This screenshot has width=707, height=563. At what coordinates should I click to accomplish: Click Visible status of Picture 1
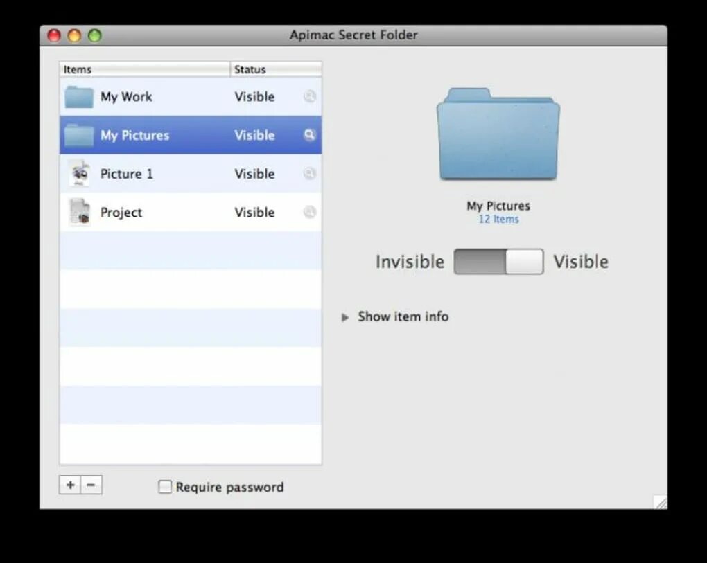point(255,174)
